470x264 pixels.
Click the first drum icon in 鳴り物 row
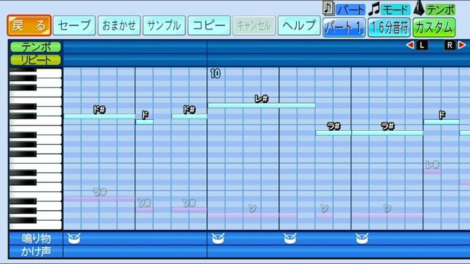(73, 237)
